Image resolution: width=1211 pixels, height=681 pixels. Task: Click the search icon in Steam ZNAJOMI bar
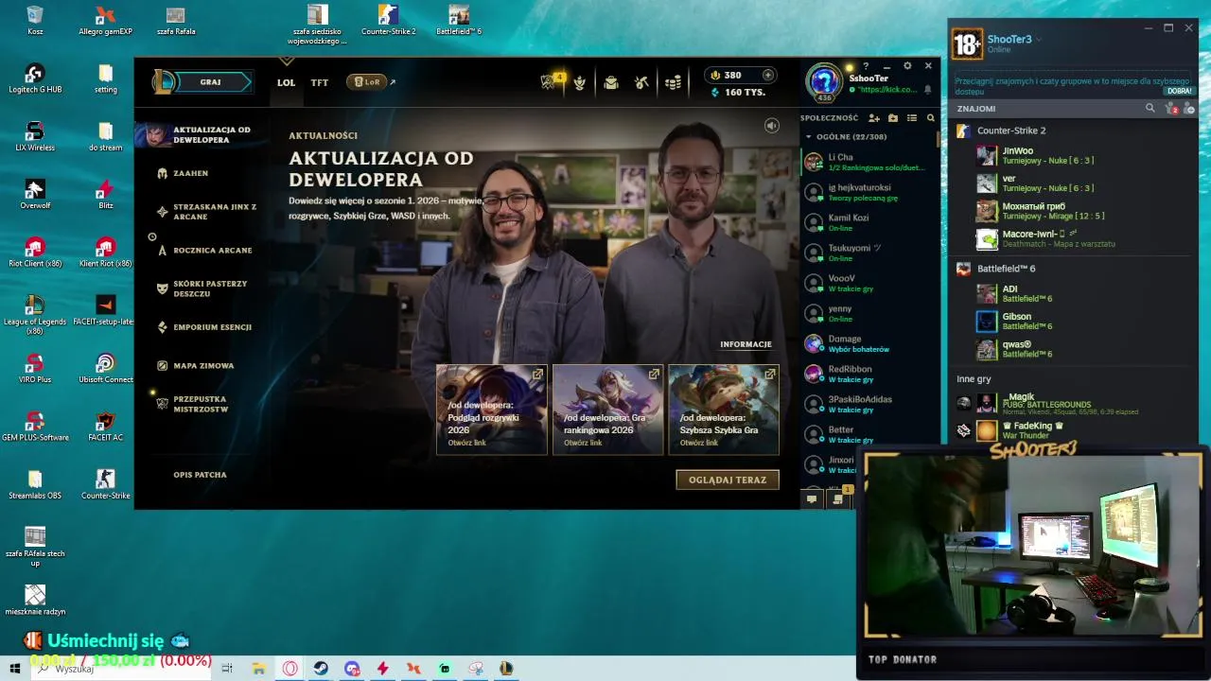[1150, 109]
